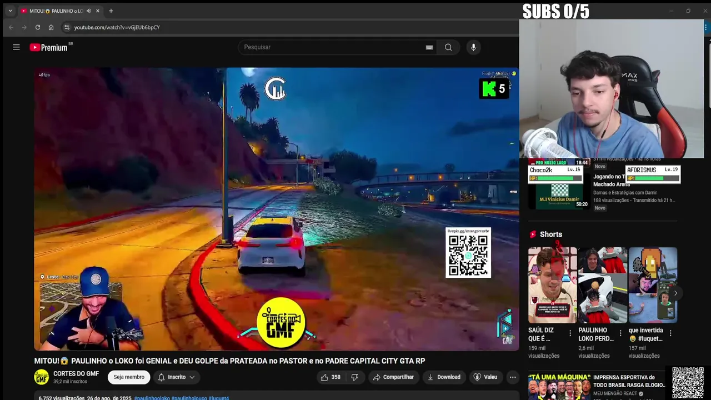Show next Shorts with arrow

point(675,293)
